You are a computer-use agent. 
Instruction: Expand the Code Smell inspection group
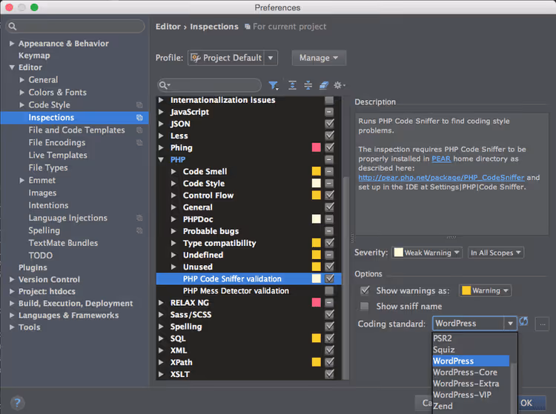[173, 171]
